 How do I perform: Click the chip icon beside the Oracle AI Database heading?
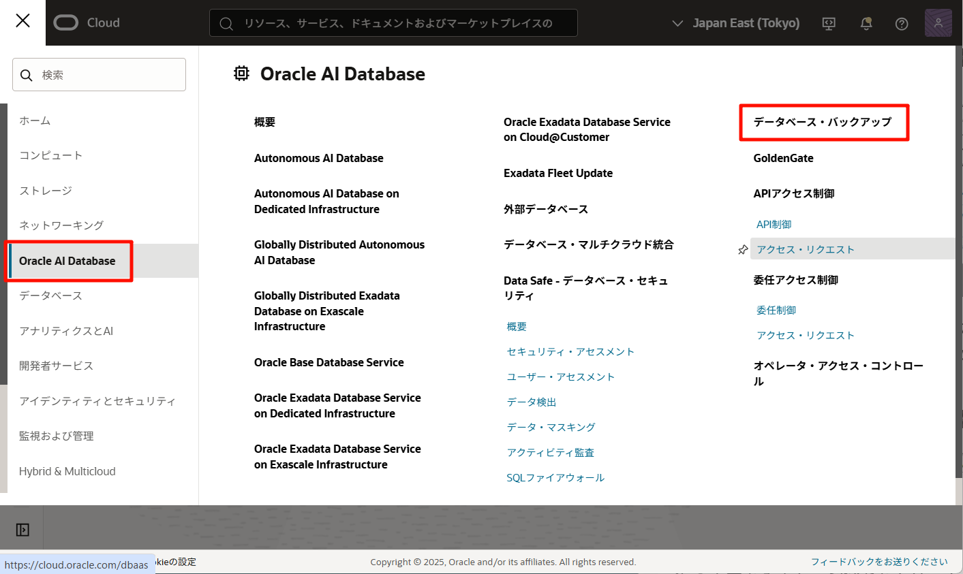click(241, 74)
